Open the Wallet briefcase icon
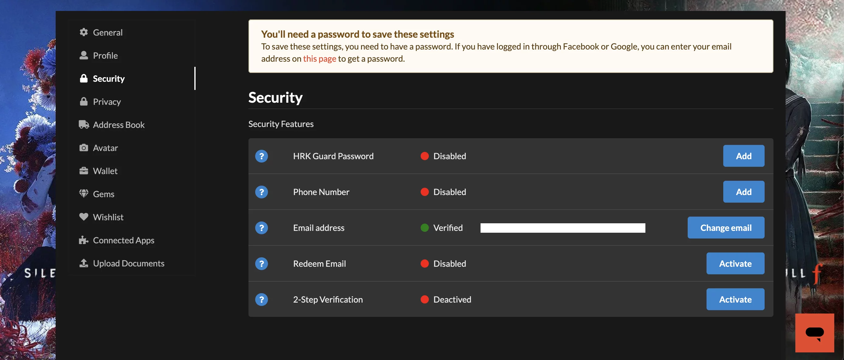 point(84,170)
